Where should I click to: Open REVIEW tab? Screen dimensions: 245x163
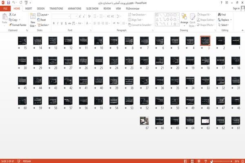pos(107,9)
